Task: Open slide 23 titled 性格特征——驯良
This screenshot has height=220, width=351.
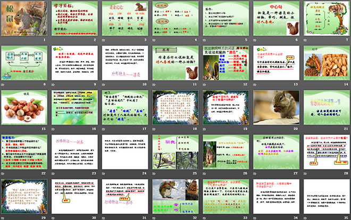Action: click(75, 153)
